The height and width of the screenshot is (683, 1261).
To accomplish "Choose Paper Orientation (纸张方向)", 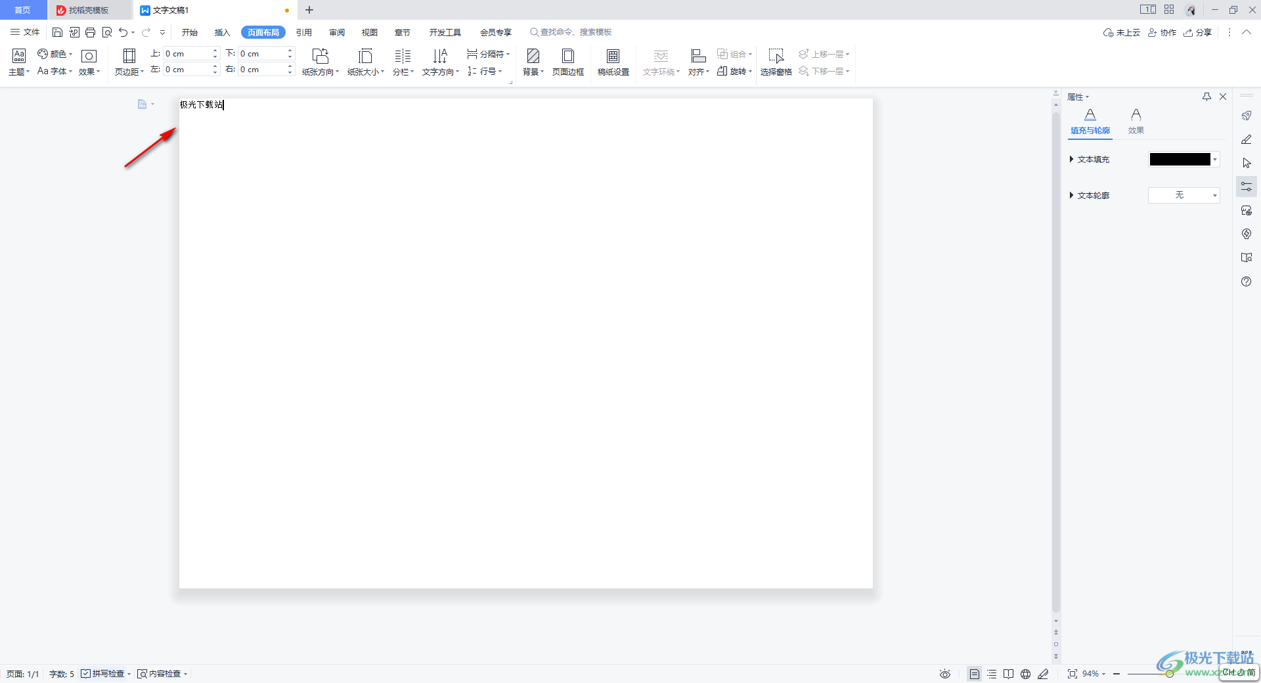I will [x=321, y=62].
